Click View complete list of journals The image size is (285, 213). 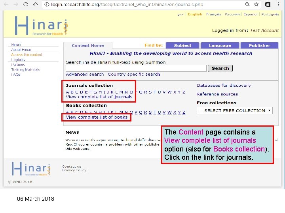99,97
